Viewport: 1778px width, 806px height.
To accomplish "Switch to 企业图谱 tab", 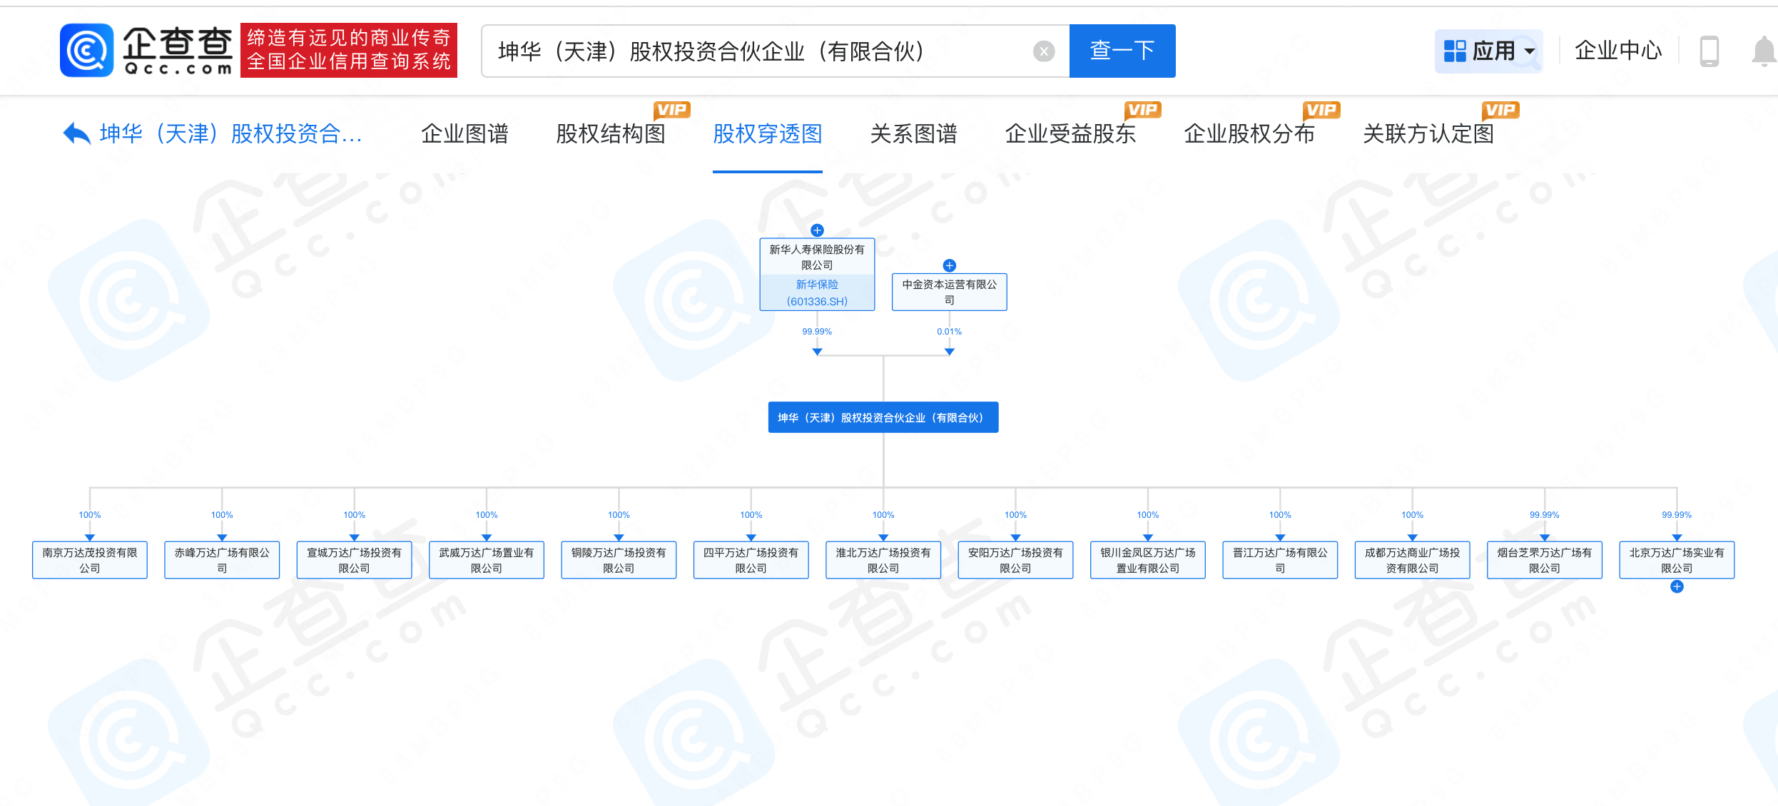I will coord(464,133).
